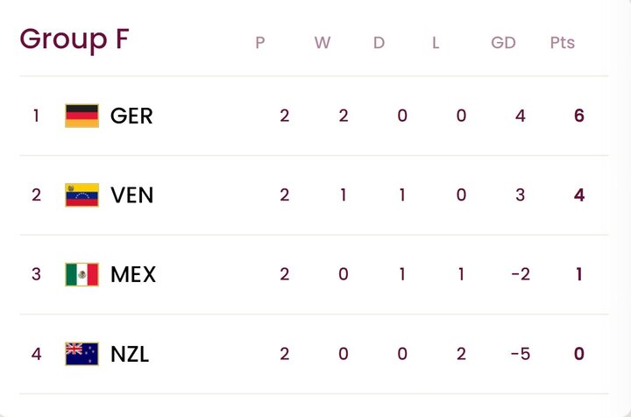Click the L column header
Screen dimensions: 631x417
click(x=436, y=42)
